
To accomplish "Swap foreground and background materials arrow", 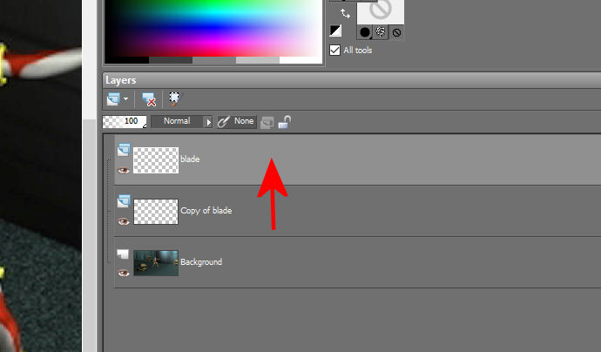I will click(345, 14).
